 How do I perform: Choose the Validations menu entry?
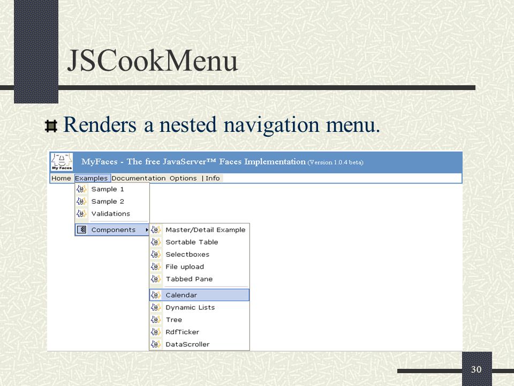tap(112, 214)
